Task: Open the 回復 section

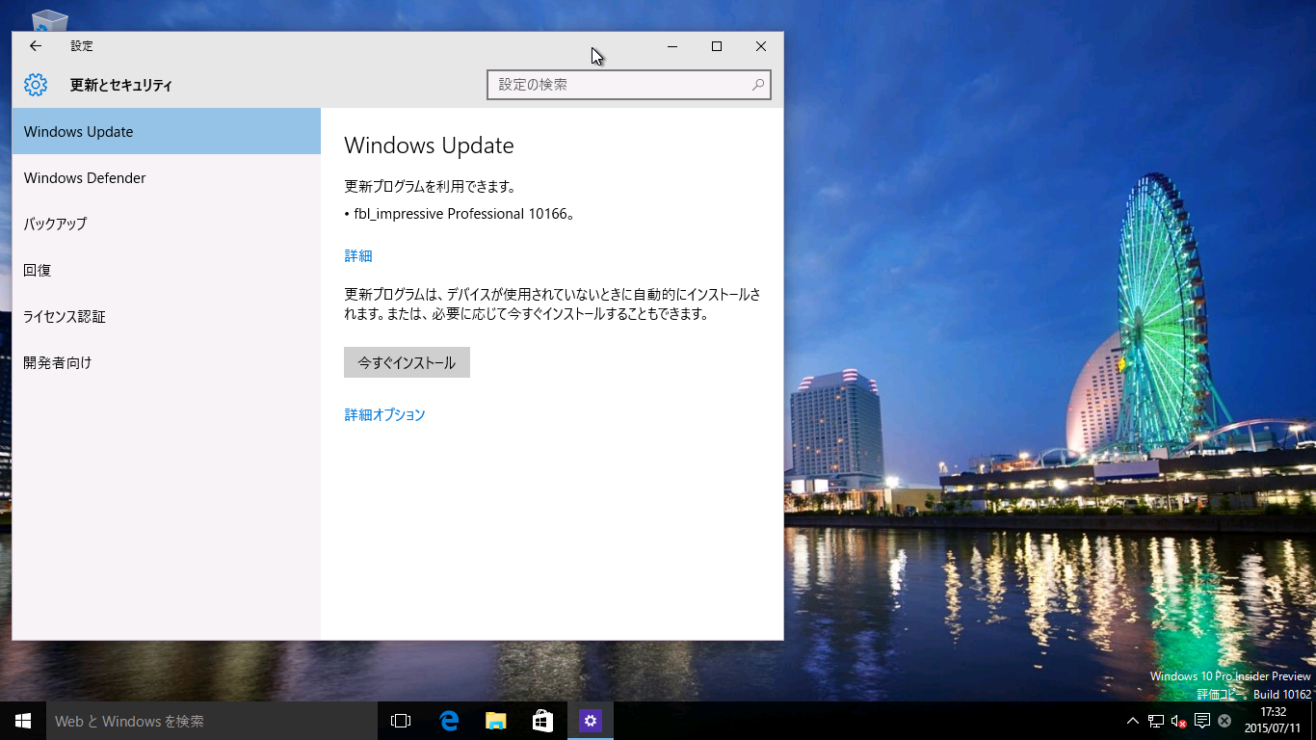Action: coord(167,270)
